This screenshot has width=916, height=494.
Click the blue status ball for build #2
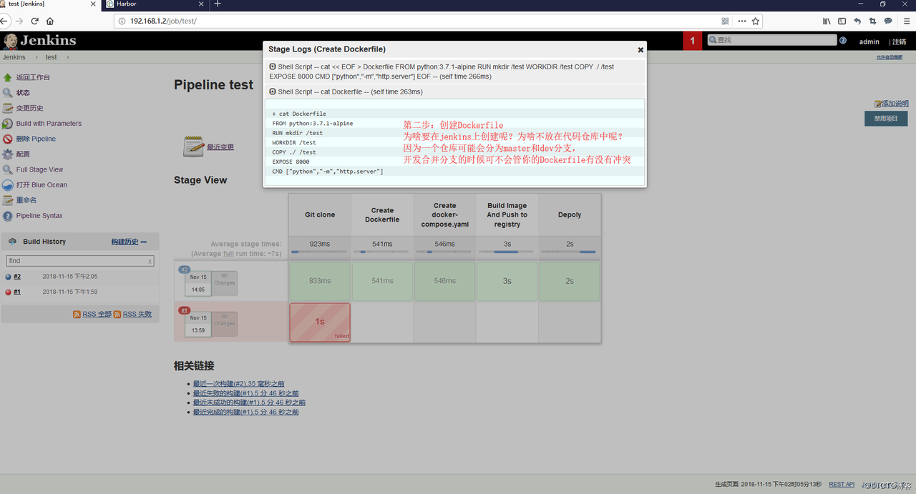[9, 277]
